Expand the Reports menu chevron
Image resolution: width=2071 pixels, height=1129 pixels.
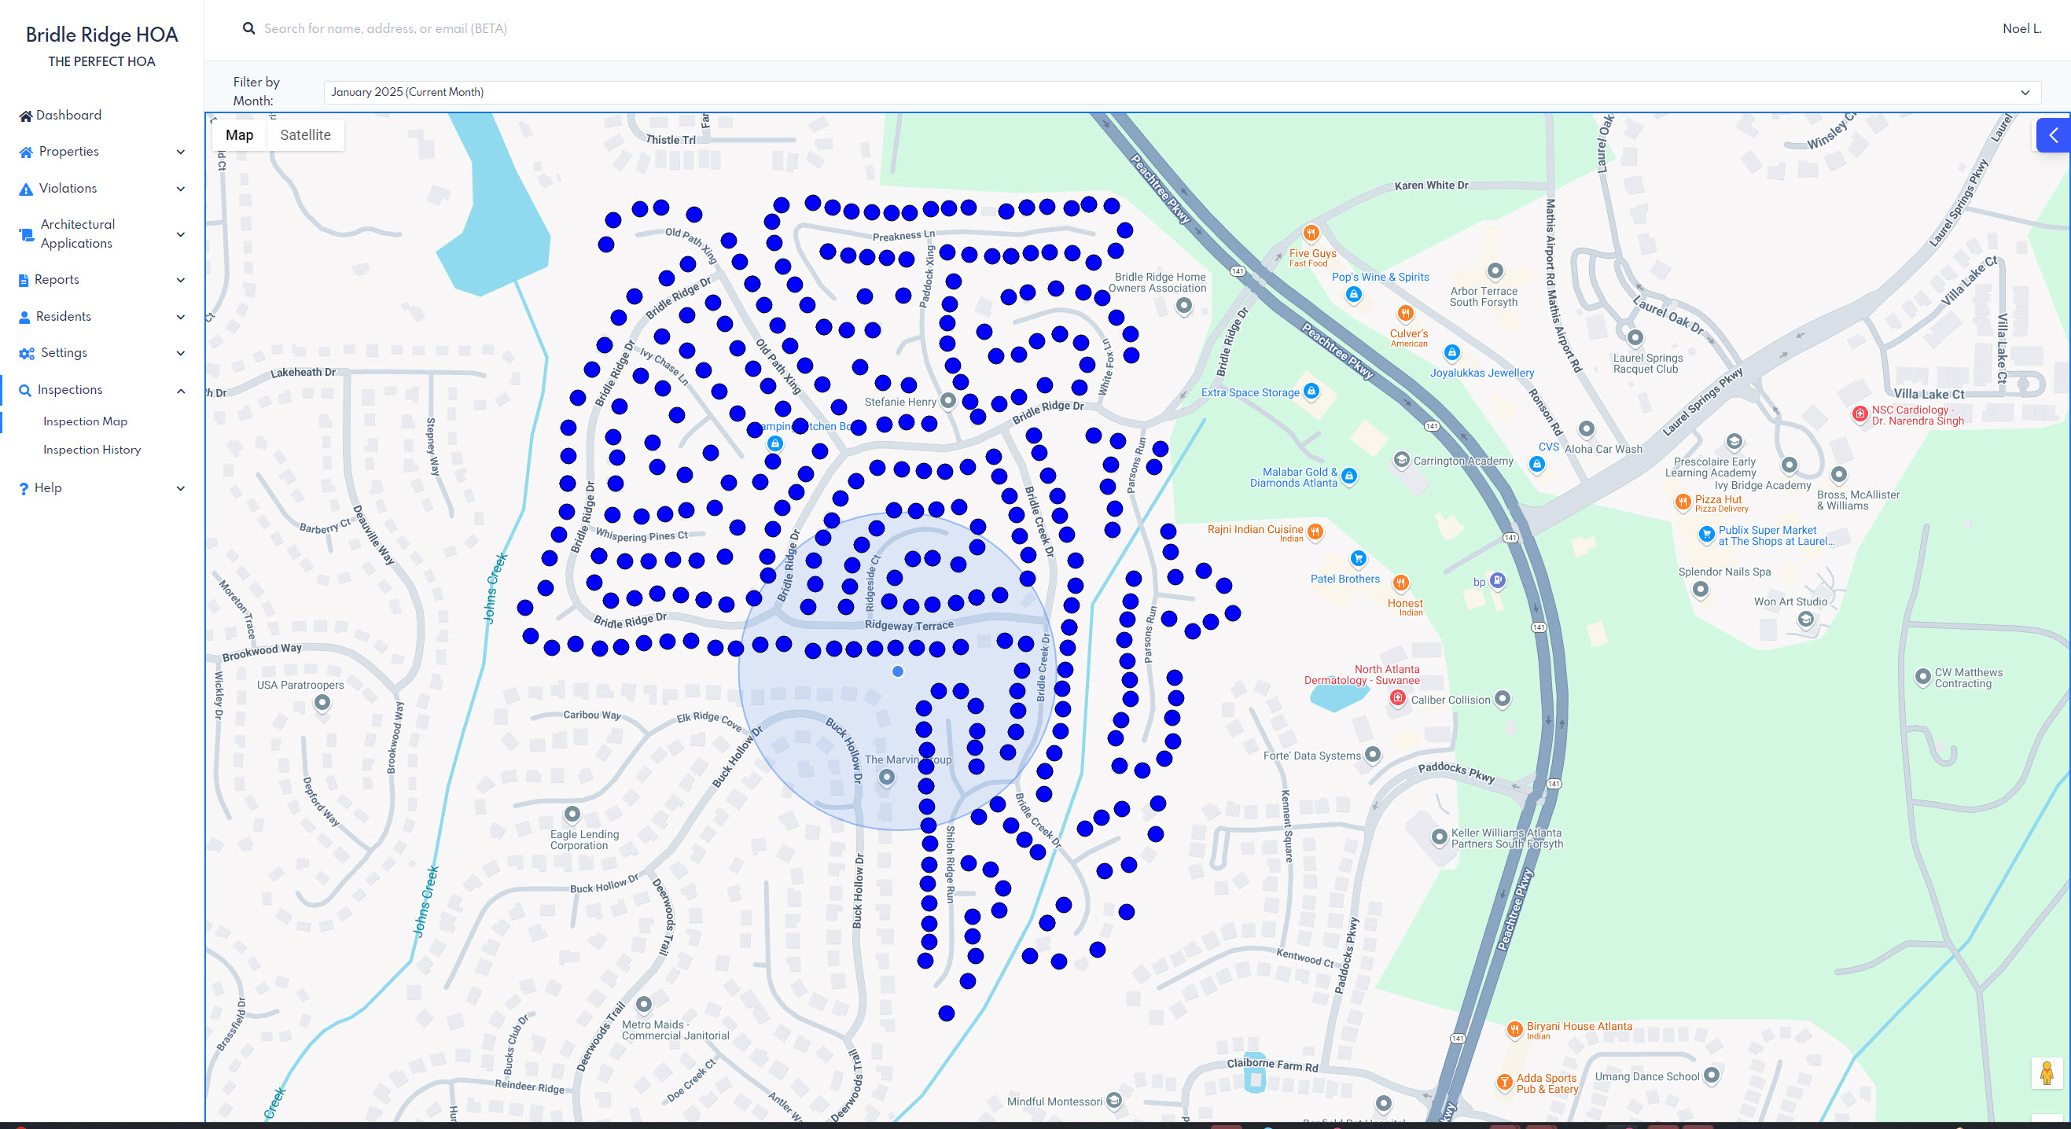click(x=181, y=280)
